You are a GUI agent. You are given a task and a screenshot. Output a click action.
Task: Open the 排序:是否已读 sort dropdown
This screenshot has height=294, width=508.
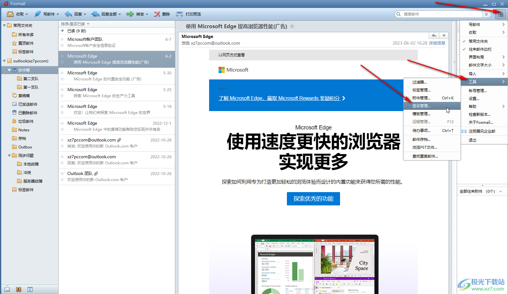click(75, 24)
